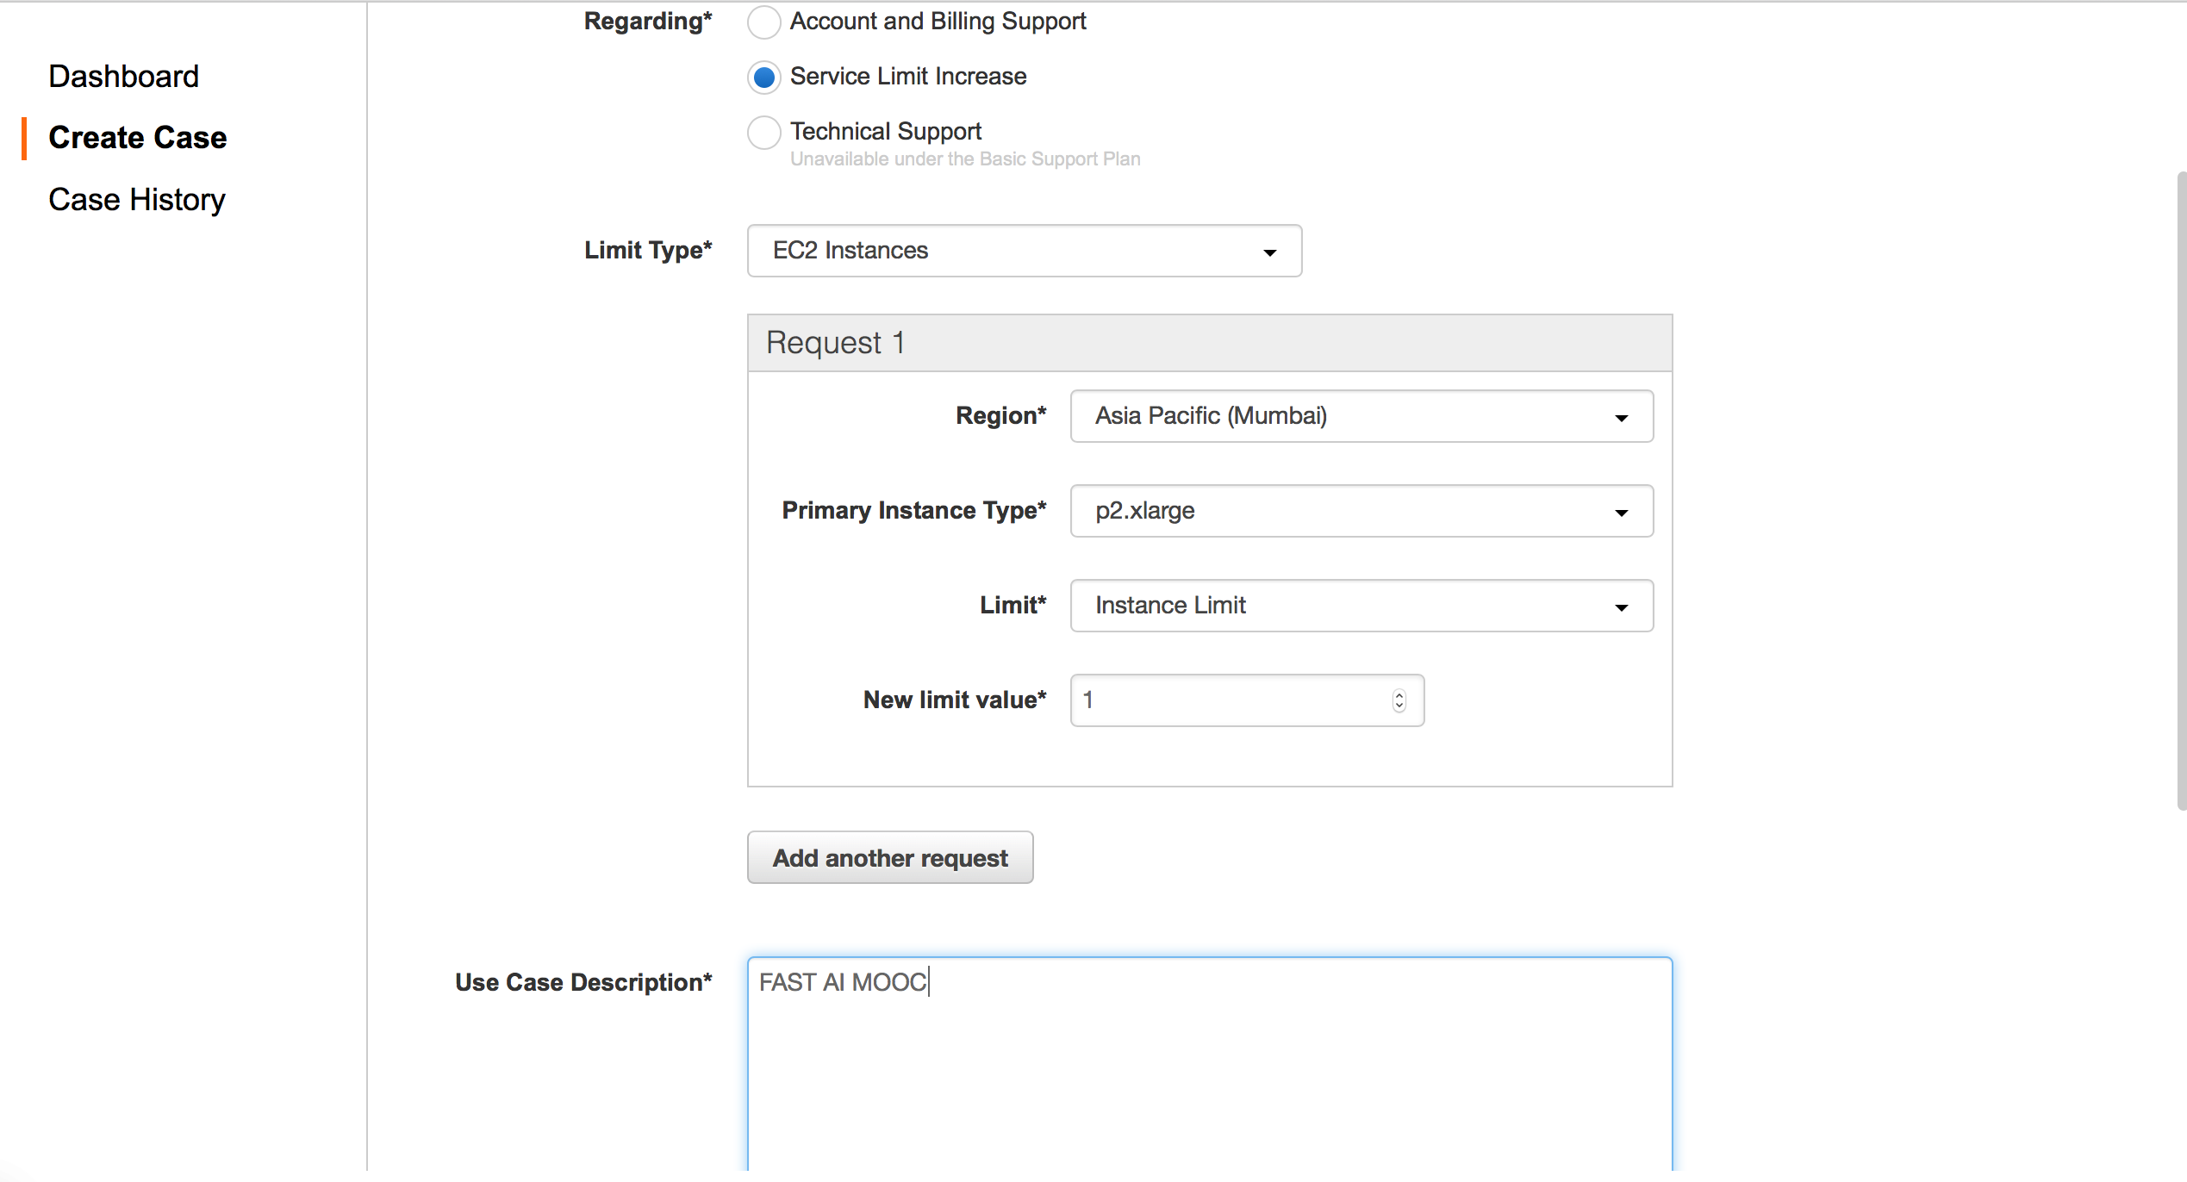Screen dimensions: 2187x1182
Task: Open the Limit dropdown showing Instance Limit
Action: tap(1361, 606)
